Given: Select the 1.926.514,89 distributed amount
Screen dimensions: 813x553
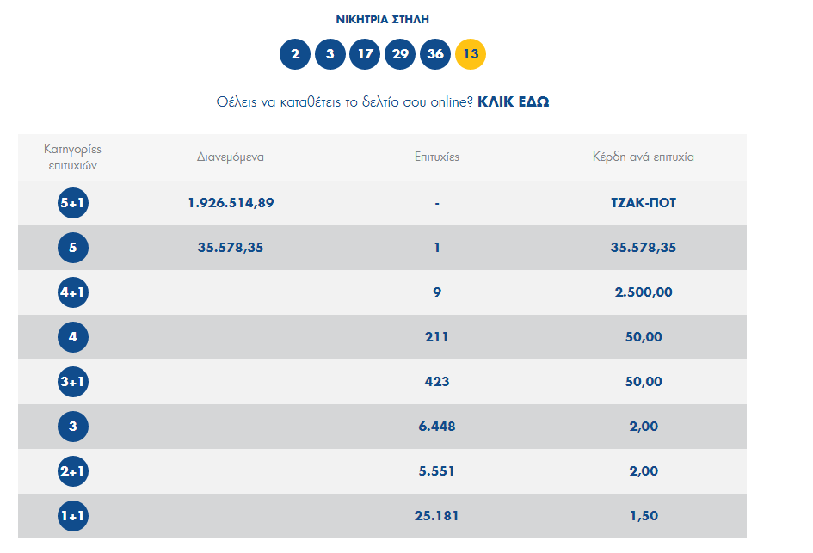Looking at the screenshot, I should coord(231,203).
